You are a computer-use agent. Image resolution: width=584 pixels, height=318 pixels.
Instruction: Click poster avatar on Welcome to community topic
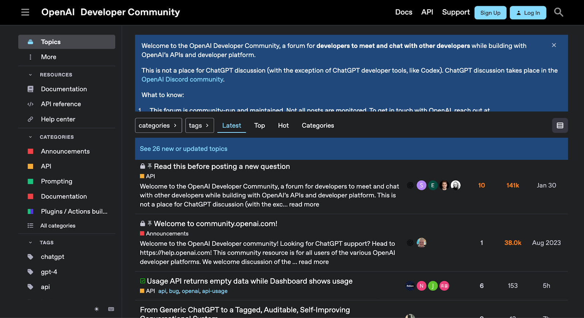tap(421, 243)
